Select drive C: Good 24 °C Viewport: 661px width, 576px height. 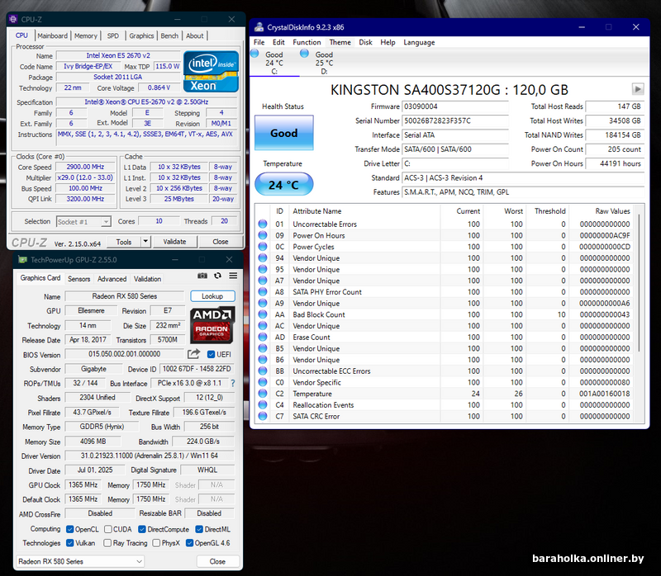274,63
